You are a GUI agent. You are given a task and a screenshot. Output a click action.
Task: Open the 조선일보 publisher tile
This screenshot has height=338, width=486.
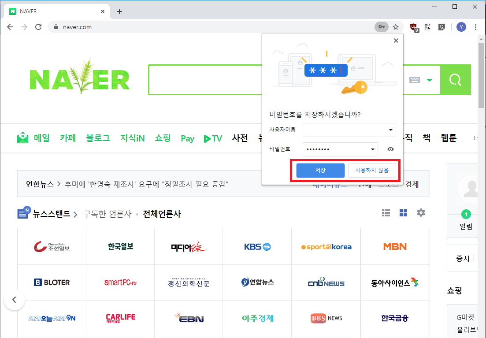pos(52,246)
